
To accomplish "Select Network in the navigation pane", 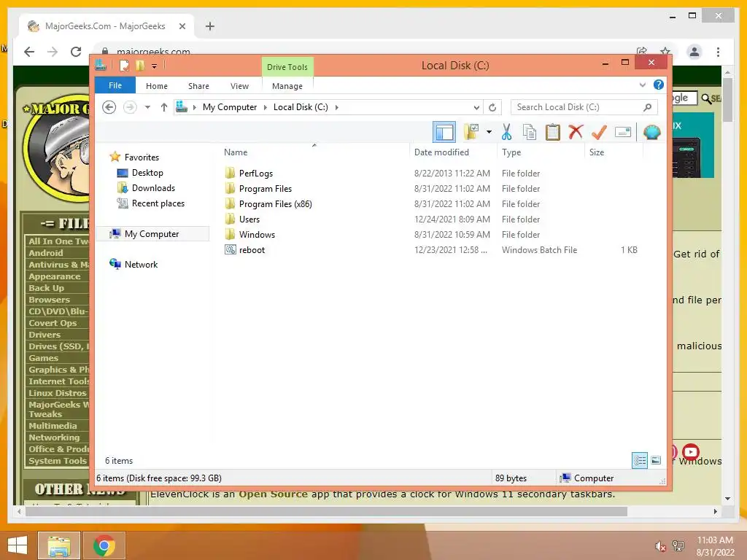I will [x=141, y=264].
